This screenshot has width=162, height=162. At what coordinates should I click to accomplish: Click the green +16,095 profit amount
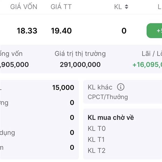tap(147, 65)
